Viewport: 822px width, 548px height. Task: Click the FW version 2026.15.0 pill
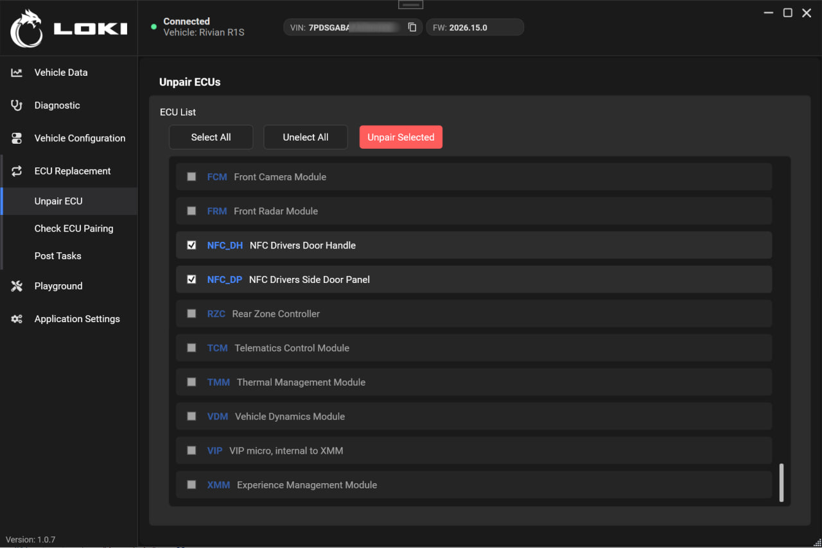click(475, 28)
